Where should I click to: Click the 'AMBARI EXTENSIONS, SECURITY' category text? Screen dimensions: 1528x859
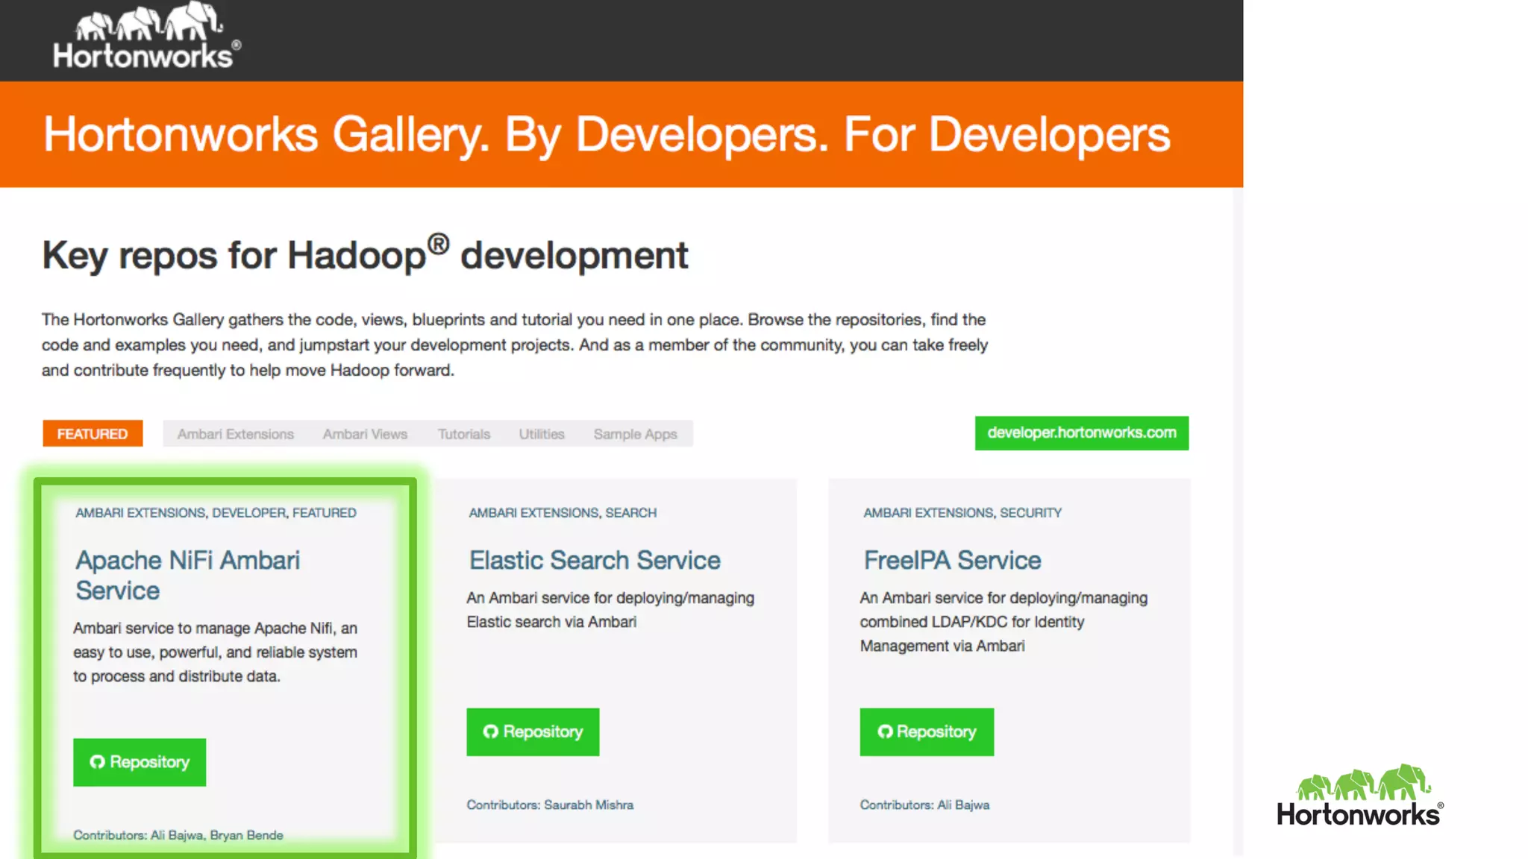[962, 513]
